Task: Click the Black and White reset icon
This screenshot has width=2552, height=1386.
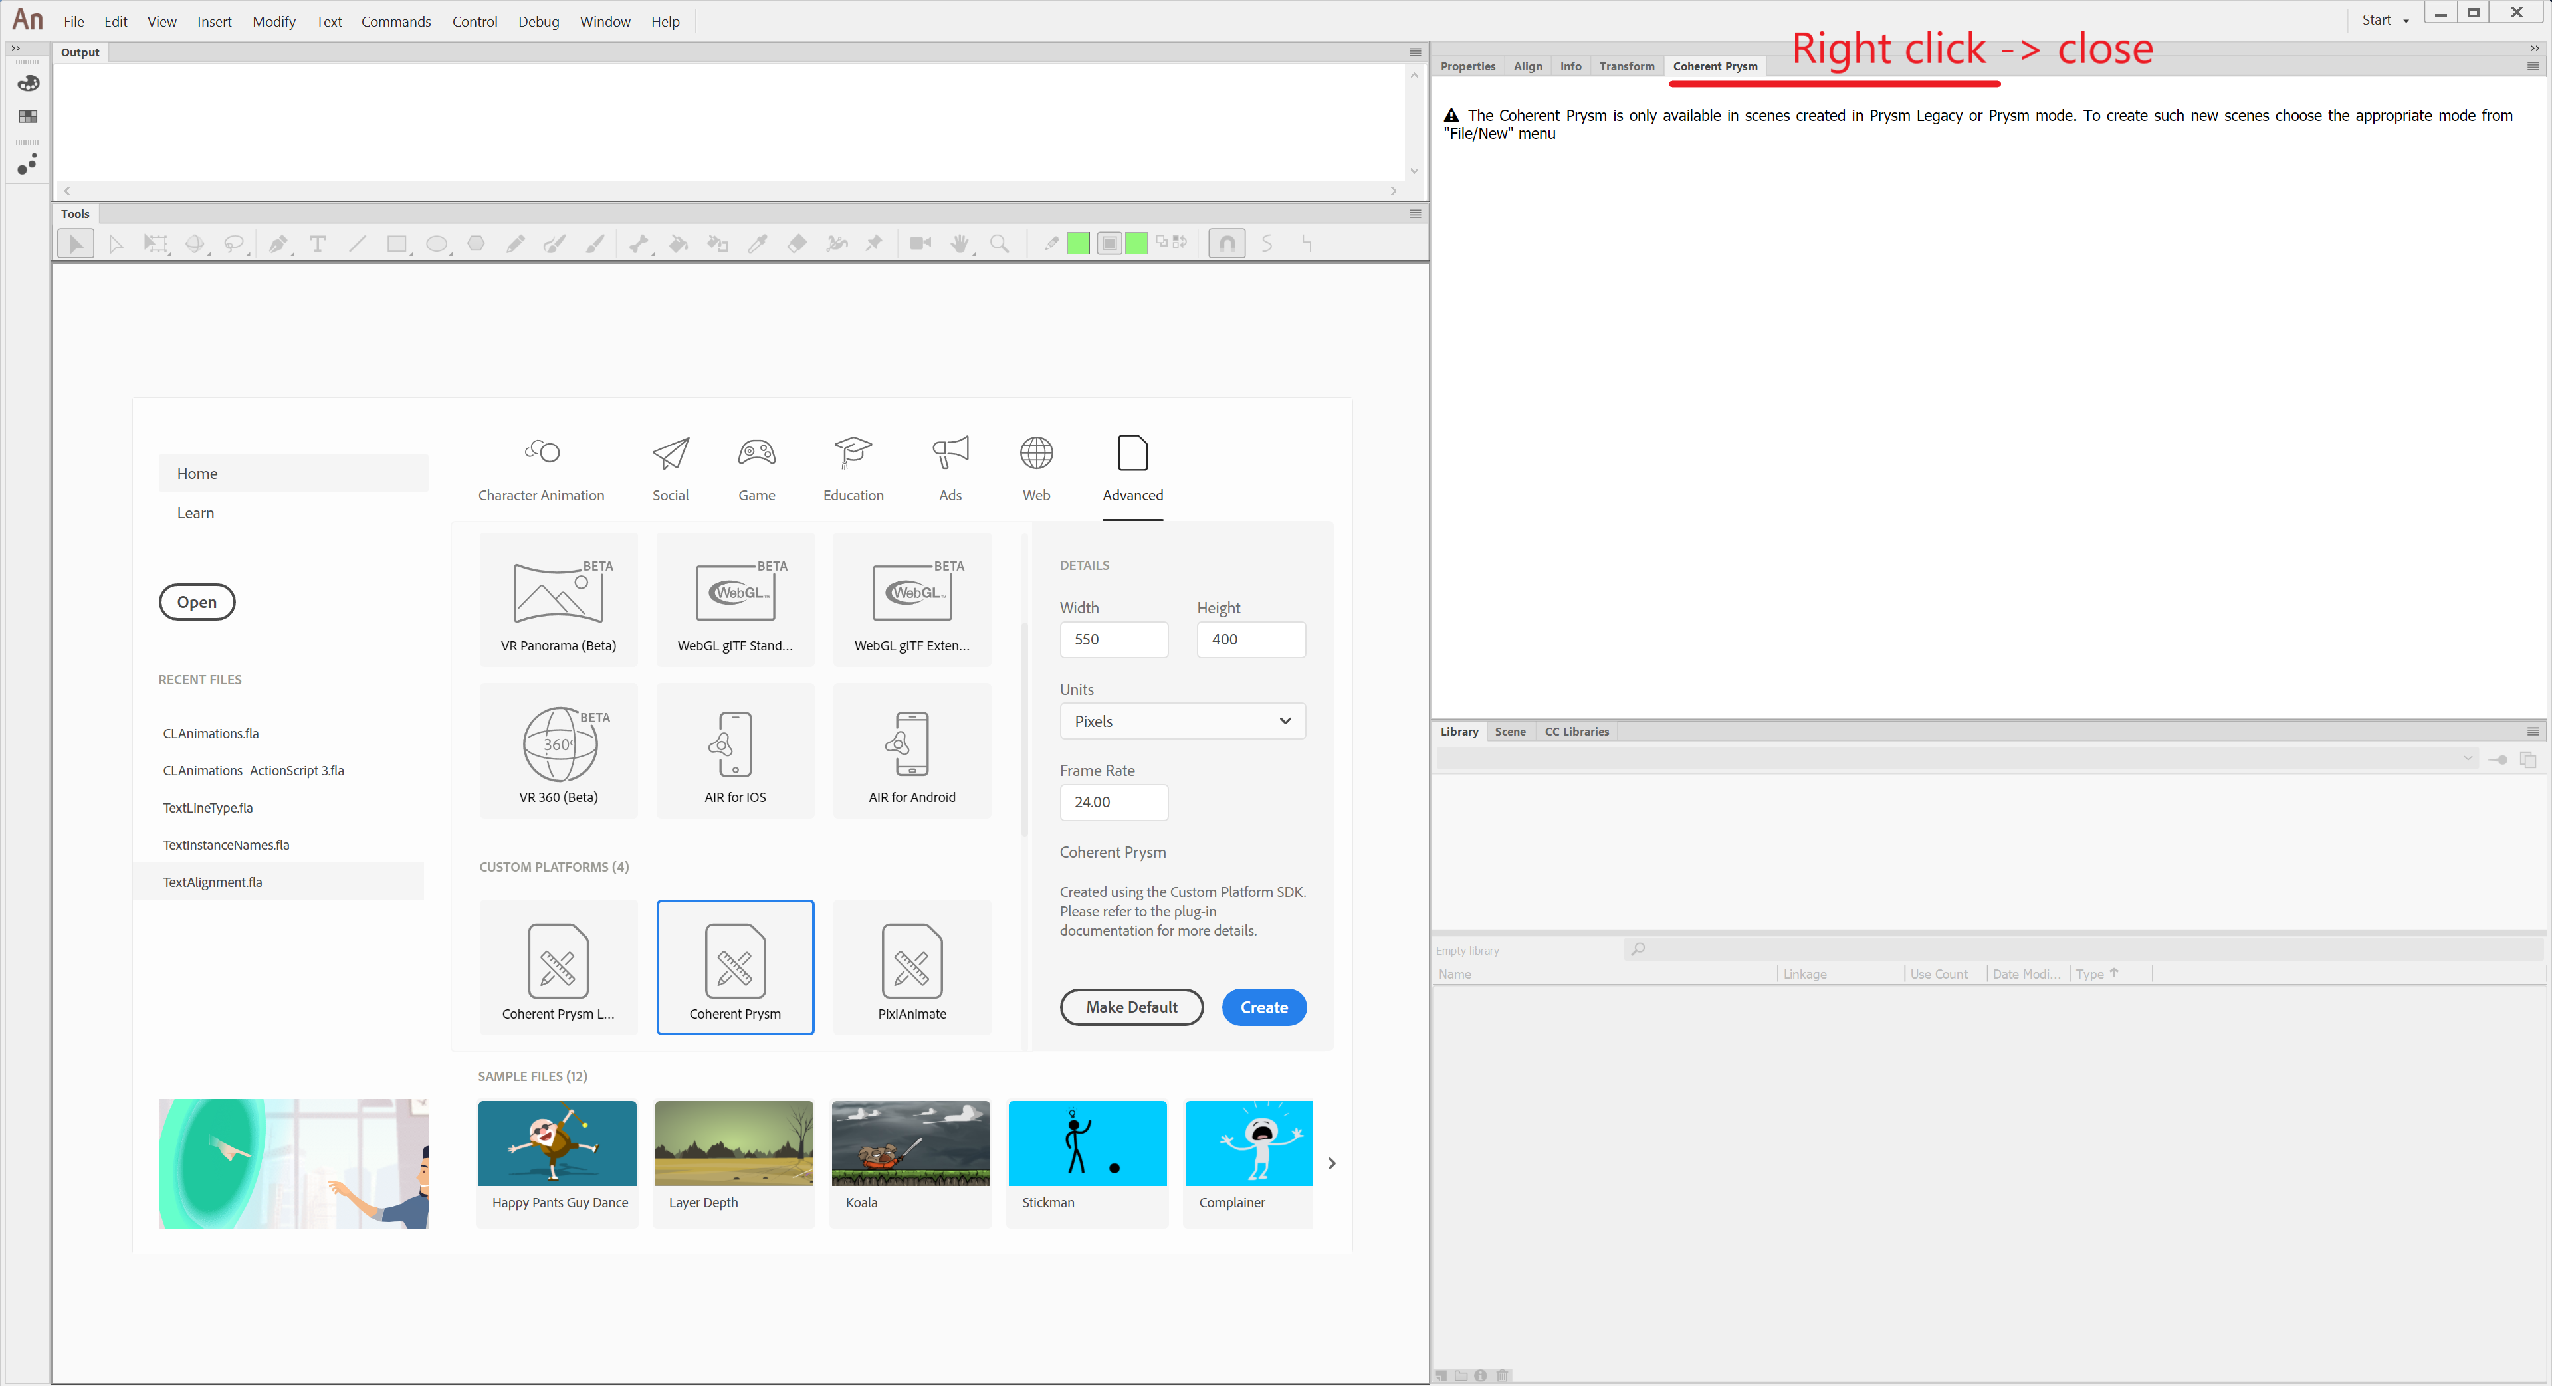Action: point(1163,242)
